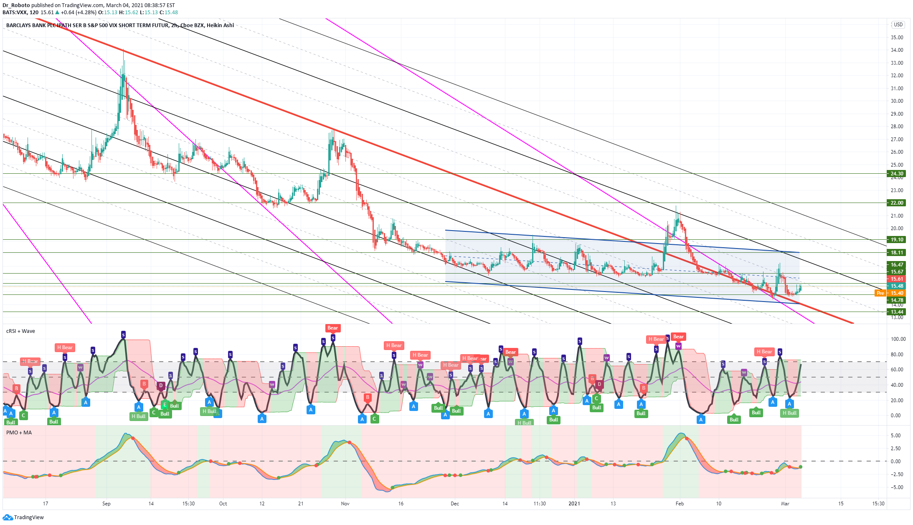
Task: Click the BARCLAYS BANK PLC IPATH chart title
Action: coord(120,25)
